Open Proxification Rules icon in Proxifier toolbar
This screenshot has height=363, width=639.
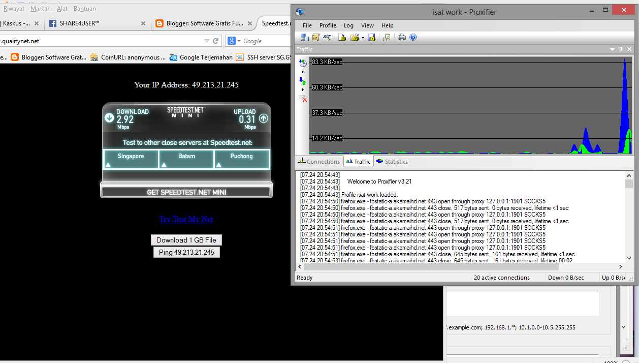pos(315,38)
